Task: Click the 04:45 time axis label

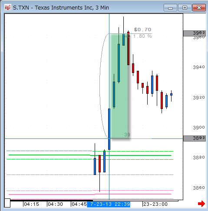Action: pos(79,204)
